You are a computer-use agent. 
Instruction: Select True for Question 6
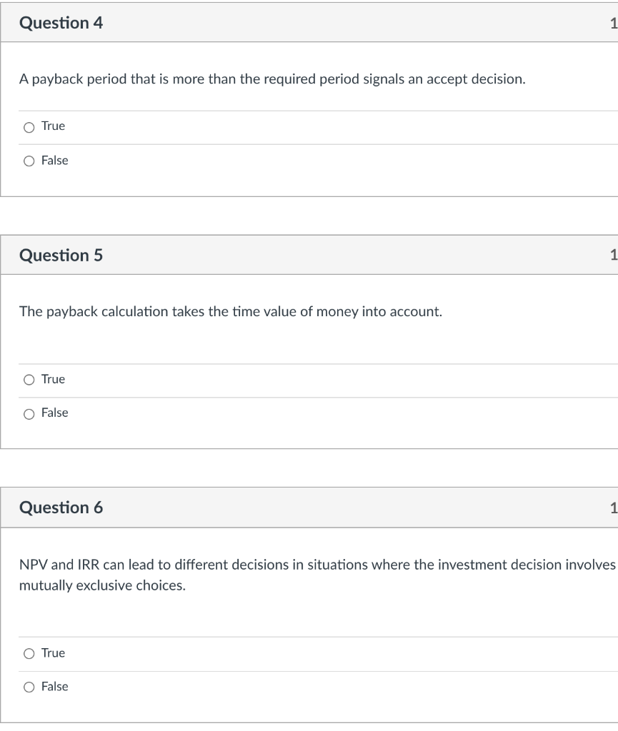tap(29, 652)
